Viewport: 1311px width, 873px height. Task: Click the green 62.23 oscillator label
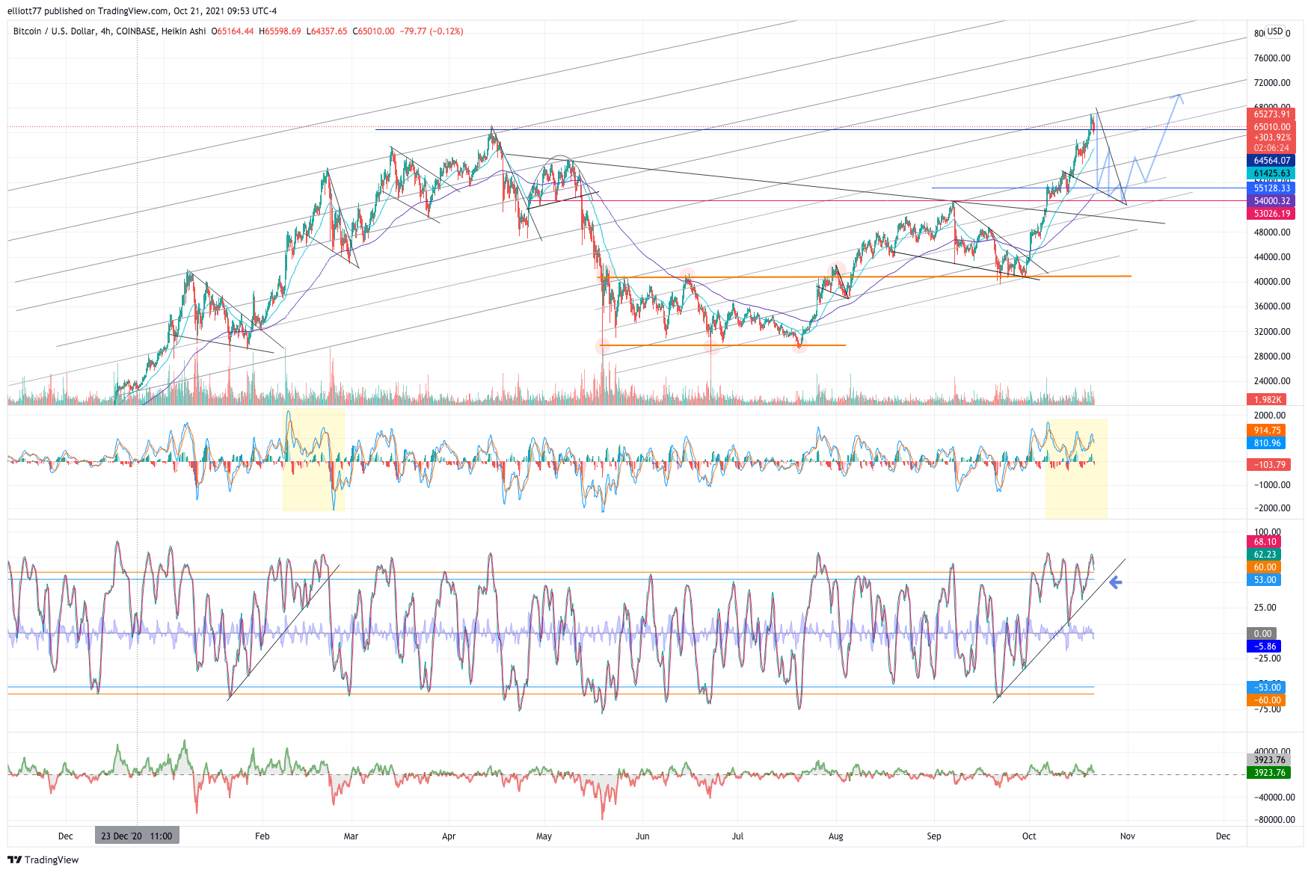click(x=1264, y=555)
